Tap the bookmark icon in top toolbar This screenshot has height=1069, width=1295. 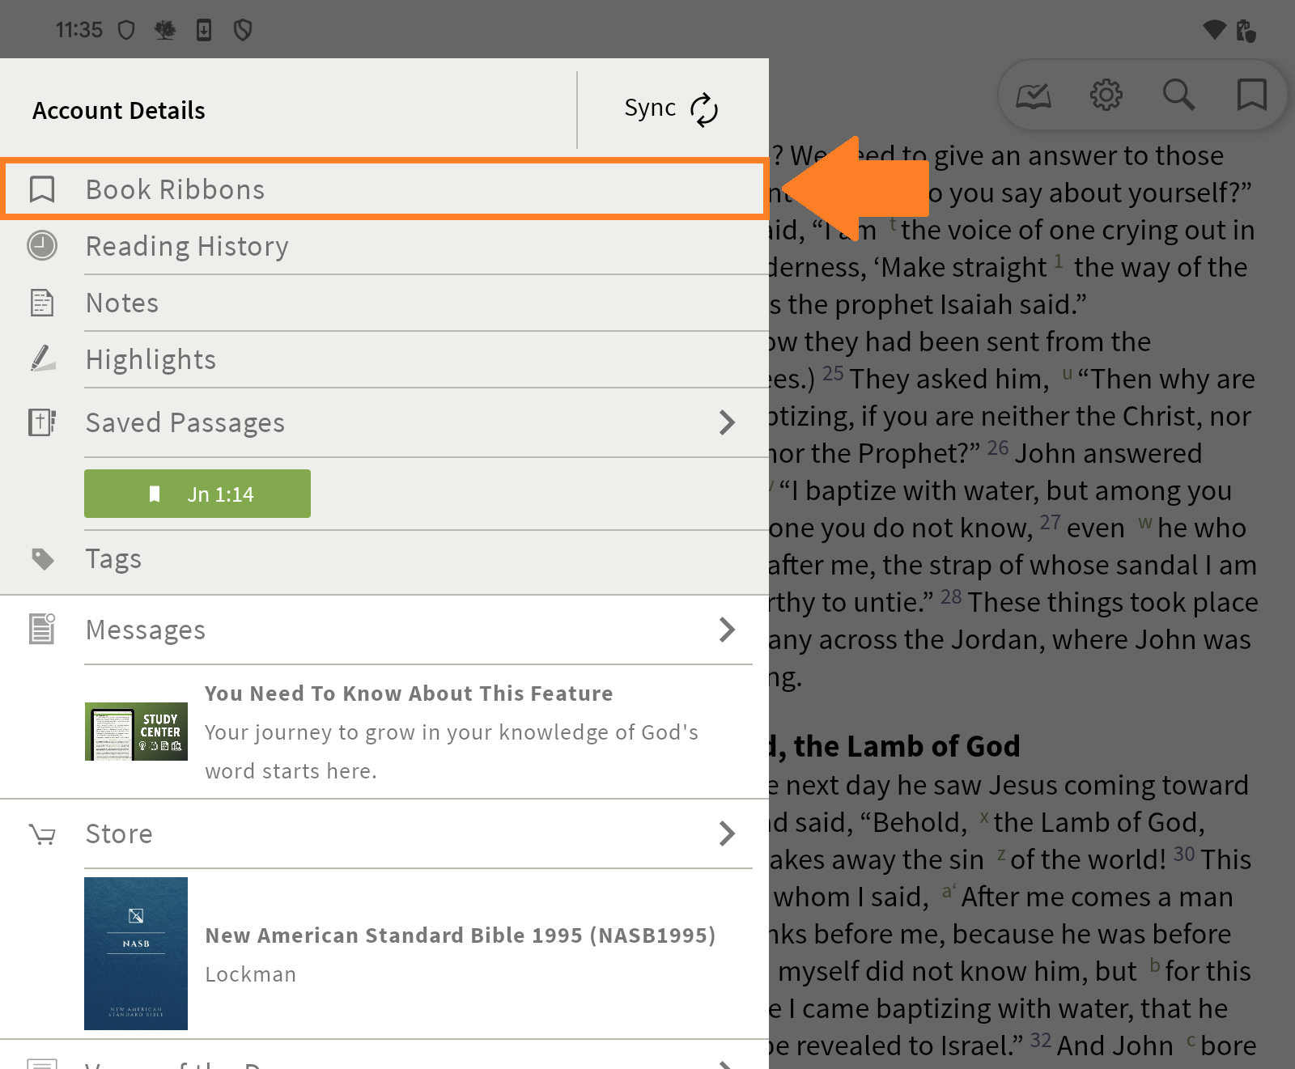click(x=1251, y=95)
